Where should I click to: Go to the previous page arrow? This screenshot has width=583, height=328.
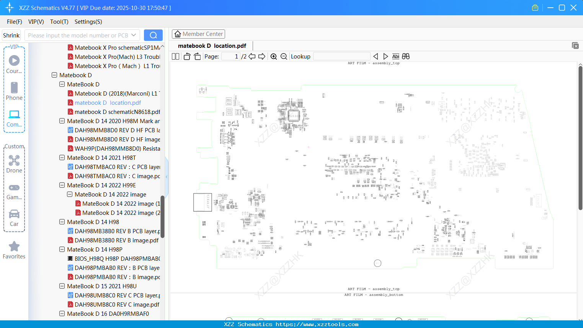point(252,57)
